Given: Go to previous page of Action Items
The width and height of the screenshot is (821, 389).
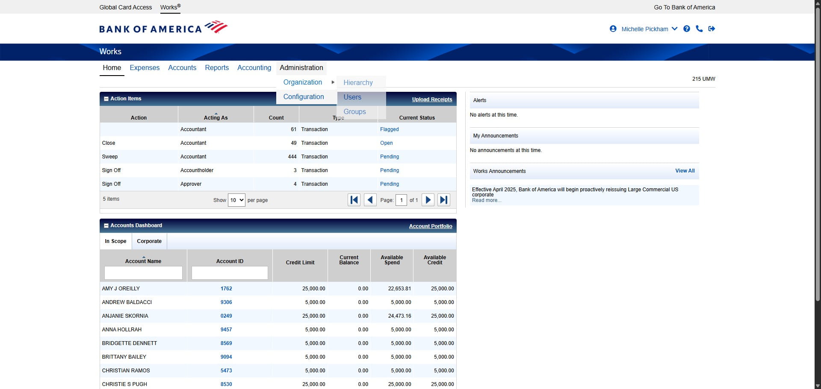Looking at the screenshot, I should (370, 200).
